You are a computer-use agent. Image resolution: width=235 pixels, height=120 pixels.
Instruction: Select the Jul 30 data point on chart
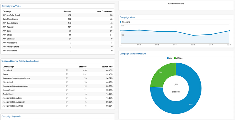tap(229, 31)
